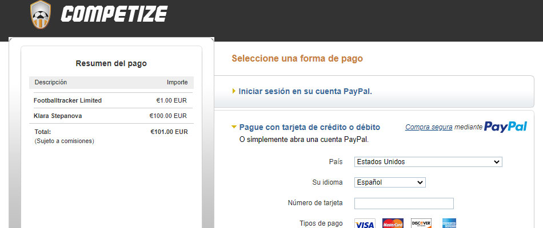Click the Descripción column header
Screen dimensions: 543x228
50,82
